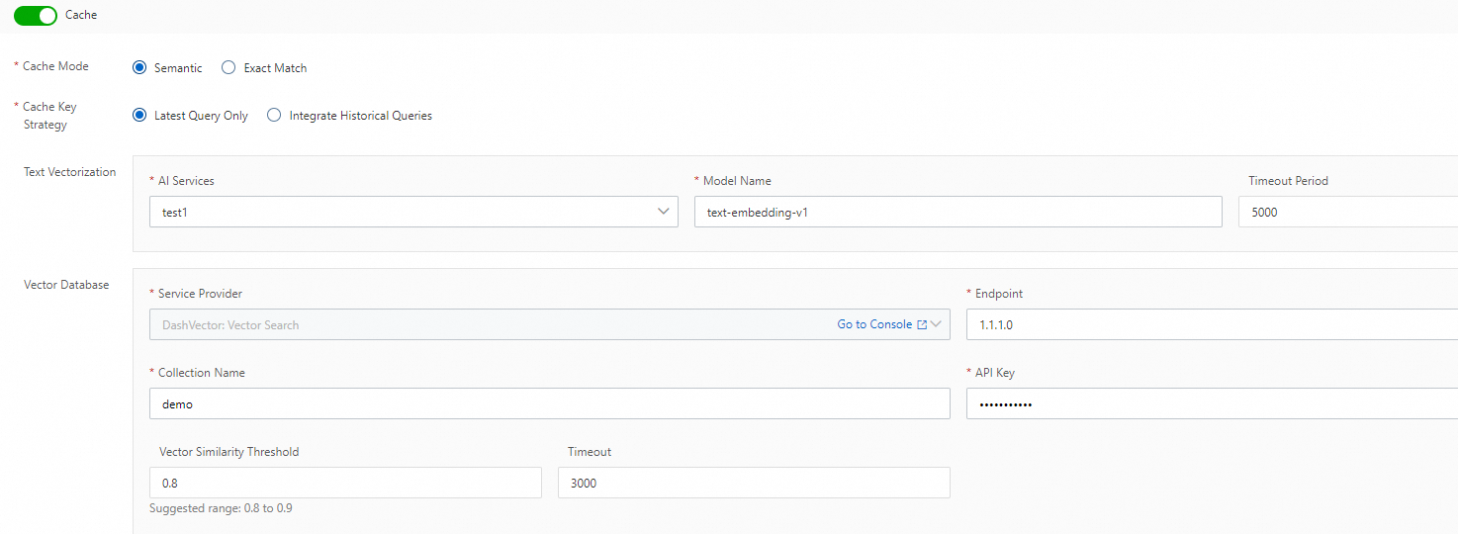1458x534 pixels.
Task: Click the Cache label next to toggle
Action: [x=81, y=16]
